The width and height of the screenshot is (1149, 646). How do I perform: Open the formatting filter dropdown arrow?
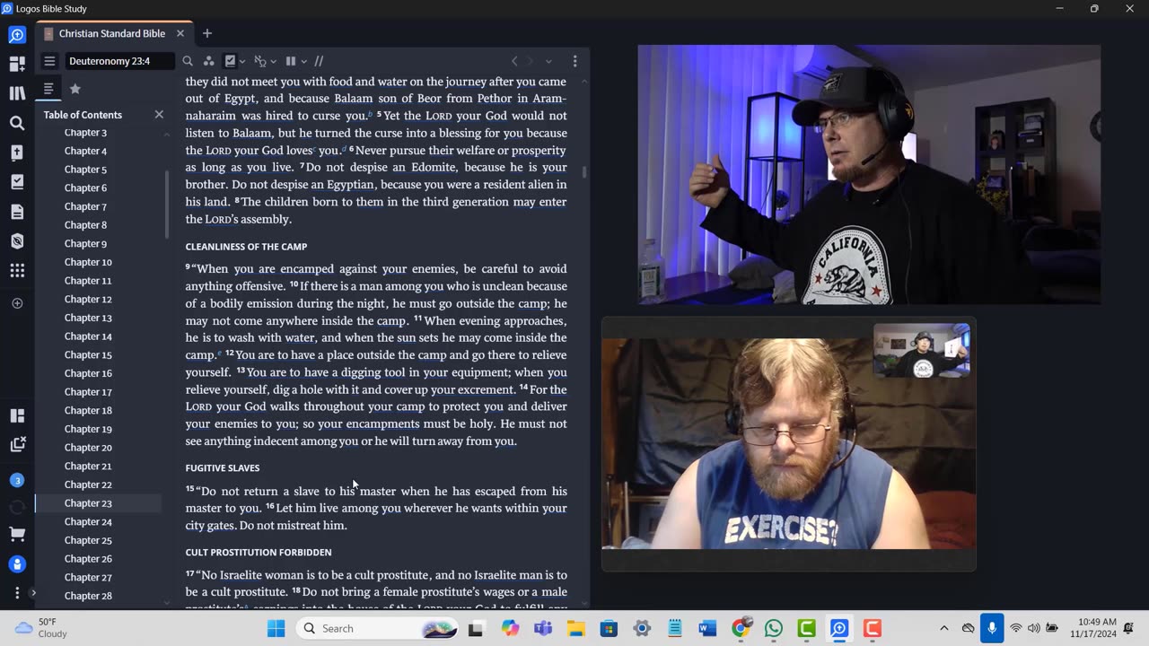[x=242, y=62]
